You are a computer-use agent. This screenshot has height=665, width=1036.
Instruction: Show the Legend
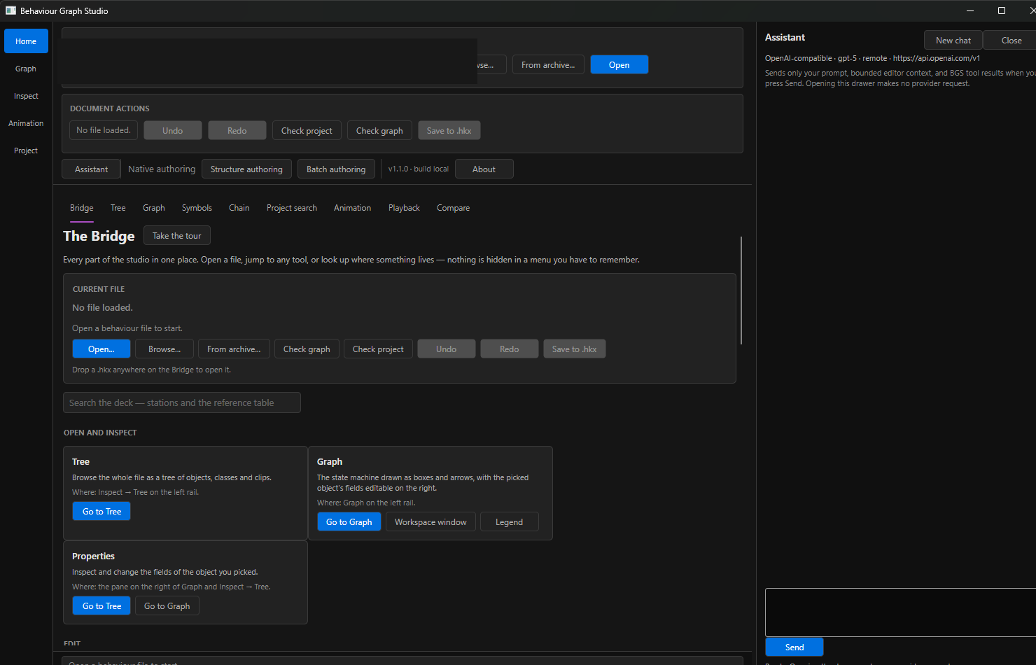pyautogui.click(x=510, y=521)
